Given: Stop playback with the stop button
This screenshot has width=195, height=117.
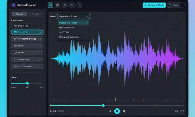Looking at the screenshot, I should click(124, 111).
